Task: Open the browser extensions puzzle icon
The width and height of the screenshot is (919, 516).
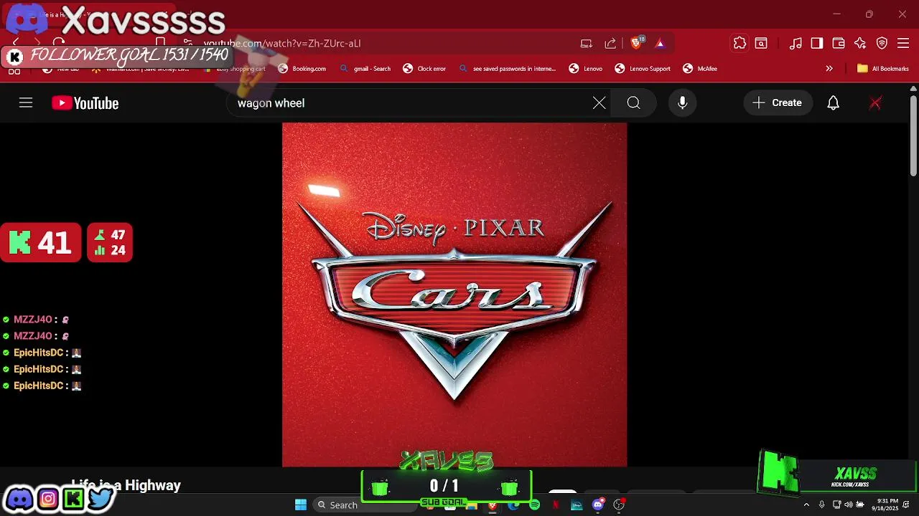Action: pos(740,43)
